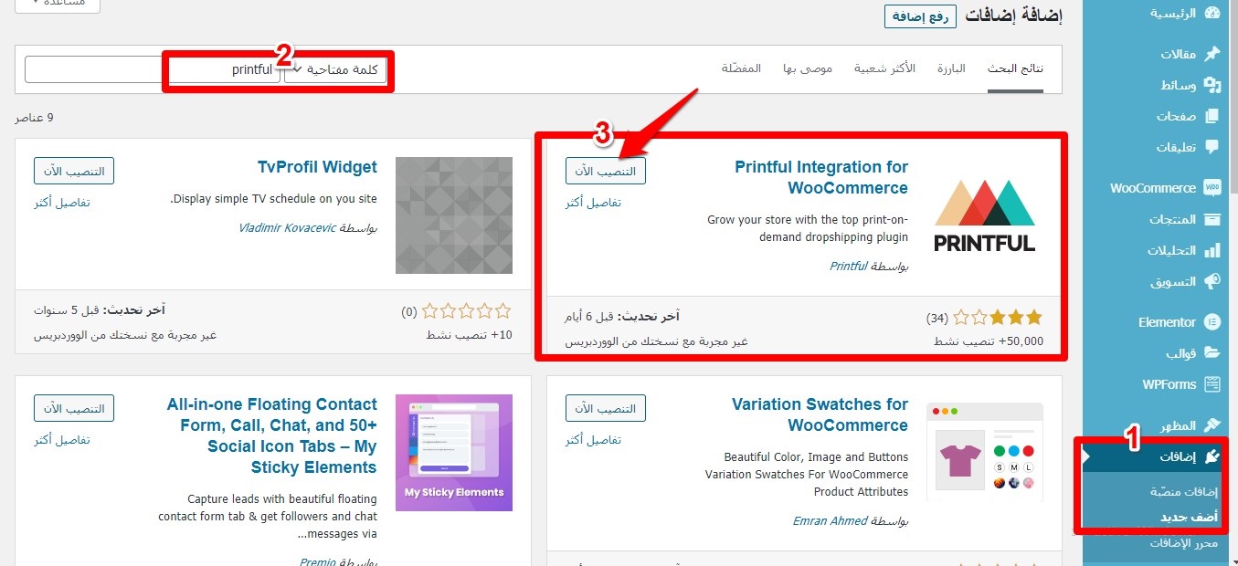Click the Variation Swatches plugin thumbnail
The image size is (1238, 566).
point(984,452)
